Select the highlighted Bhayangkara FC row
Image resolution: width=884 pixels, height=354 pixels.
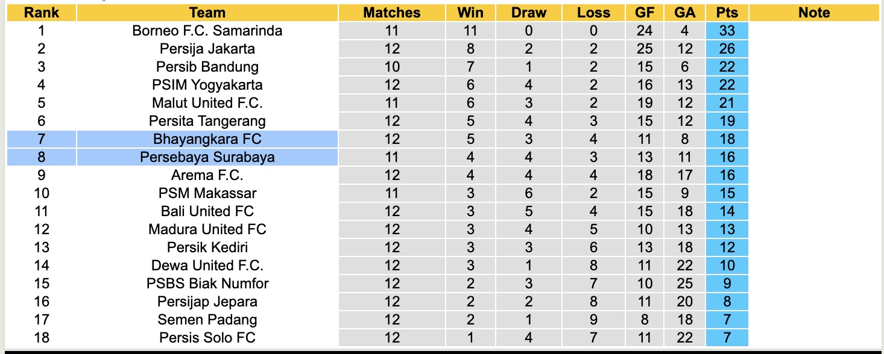point(207,139)
